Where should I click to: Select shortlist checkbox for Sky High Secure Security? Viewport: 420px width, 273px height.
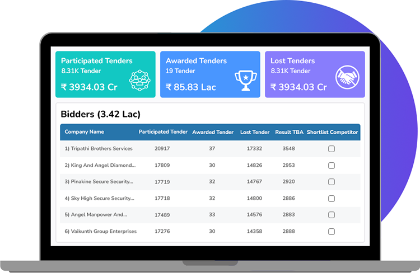[332, 199]
